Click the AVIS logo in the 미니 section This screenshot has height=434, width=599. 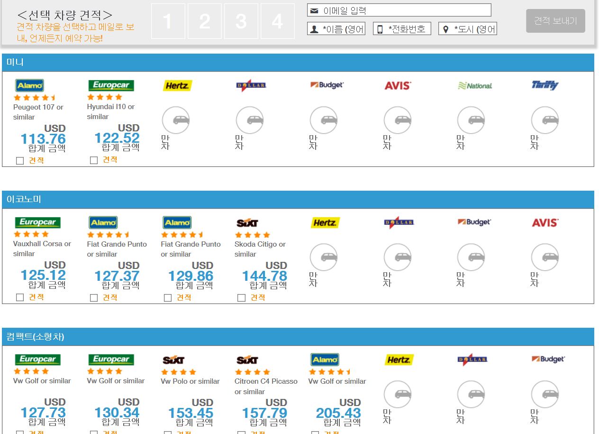[398, 85]
